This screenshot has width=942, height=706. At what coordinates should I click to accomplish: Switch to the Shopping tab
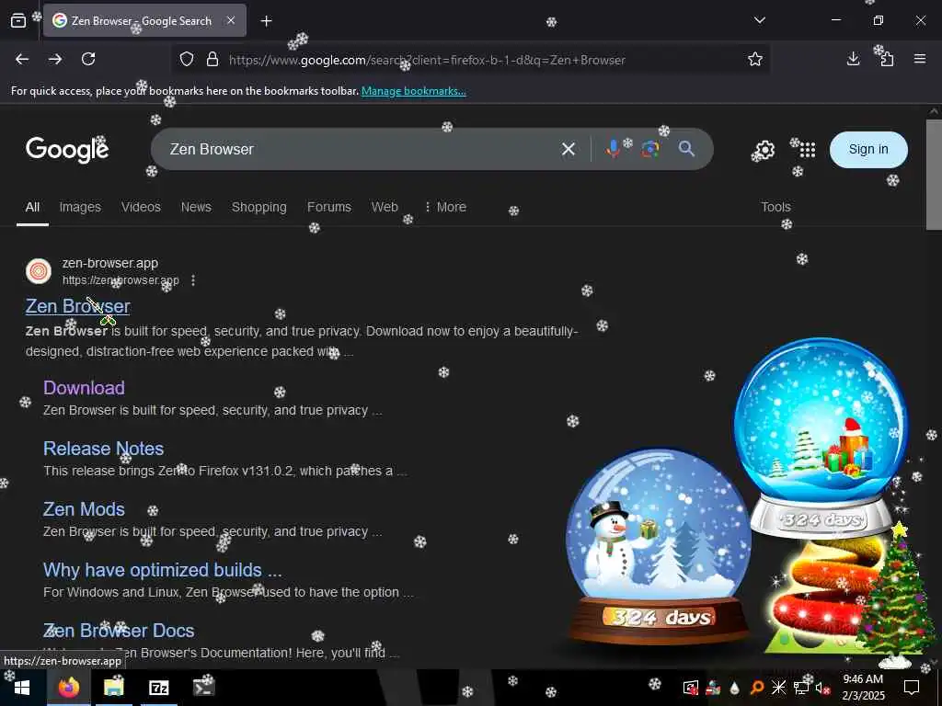[258, 207]
